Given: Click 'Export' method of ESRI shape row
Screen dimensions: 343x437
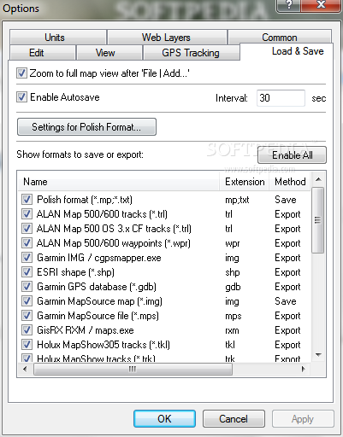Looking at the screenshot, I should pos(287,272).
